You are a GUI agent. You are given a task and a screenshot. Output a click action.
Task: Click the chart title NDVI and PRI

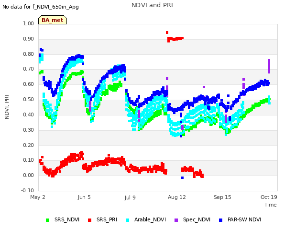[x=152, y=5]
